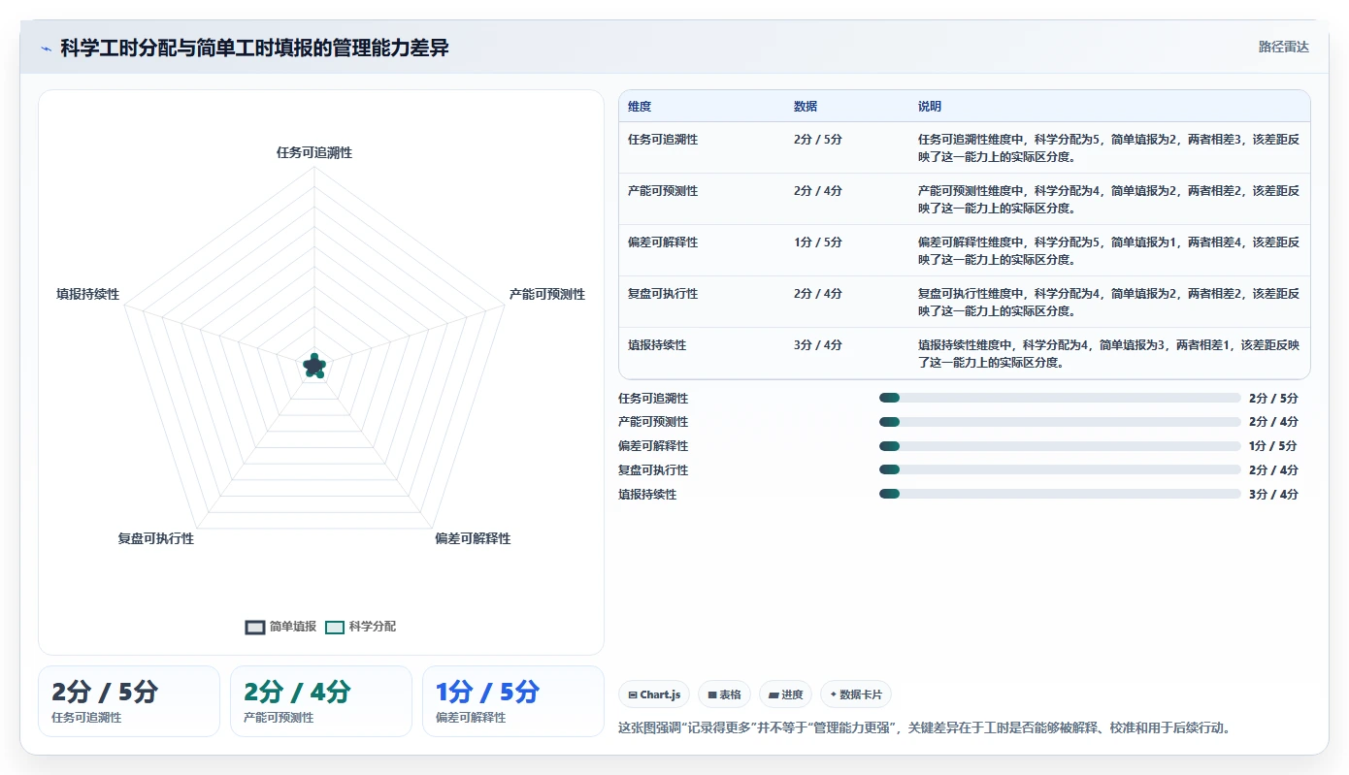The height and width of the screenshot is (775, 1349).
Task: Click the 说明 column header
Action: pyautogui.click(x=930, y=107)
